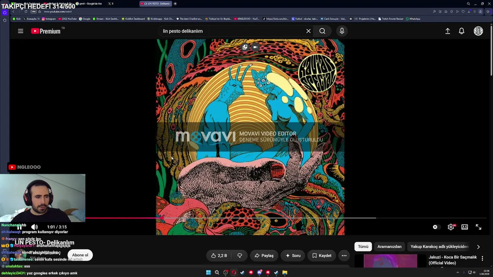Open Discord from the taskbar

(x=259, y=272)
